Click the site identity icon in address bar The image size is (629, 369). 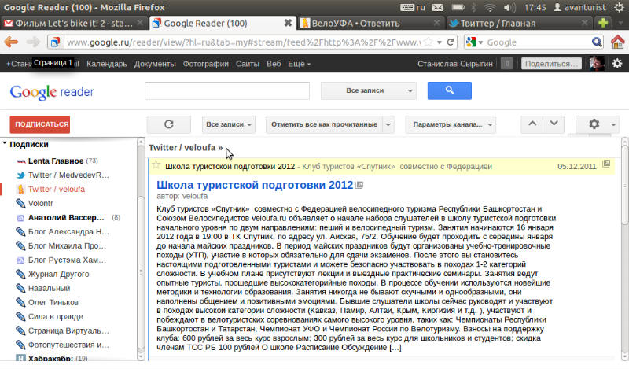[x=55, y=42]
